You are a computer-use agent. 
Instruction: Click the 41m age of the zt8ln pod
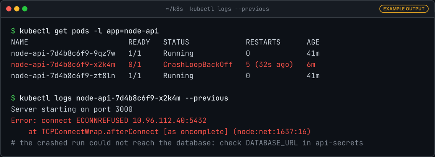coord(313,76)
